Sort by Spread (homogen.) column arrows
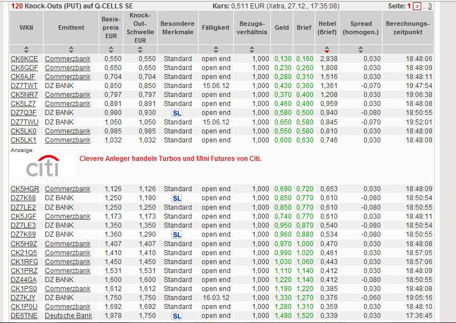The height and width of the screenshot is (323, 456). tap(361, 49)
